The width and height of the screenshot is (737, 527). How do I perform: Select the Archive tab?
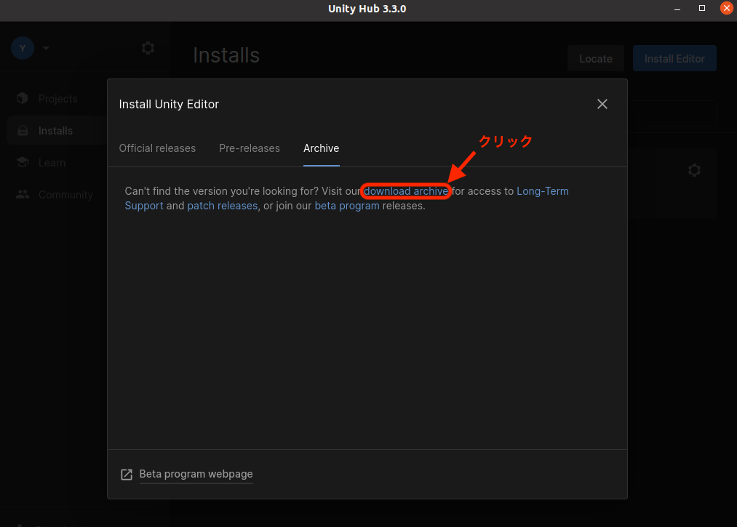[321, 148]
